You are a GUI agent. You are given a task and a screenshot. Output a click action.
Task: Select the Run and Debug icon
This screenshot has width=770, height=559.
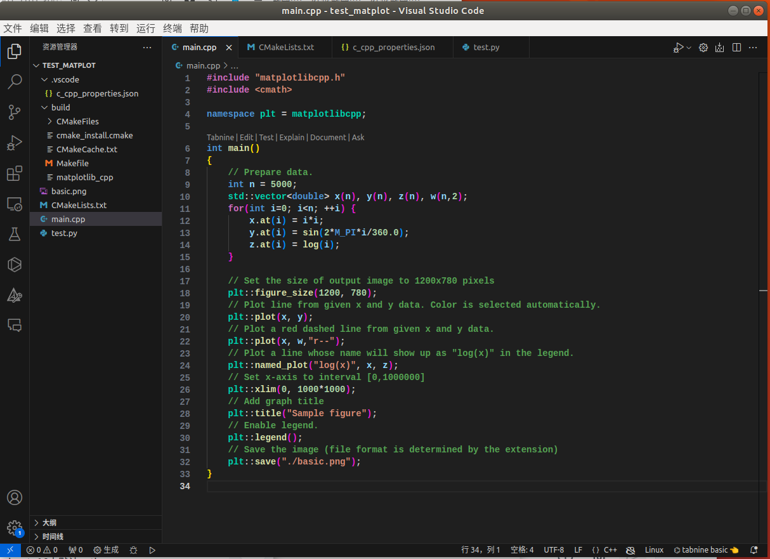14,143
